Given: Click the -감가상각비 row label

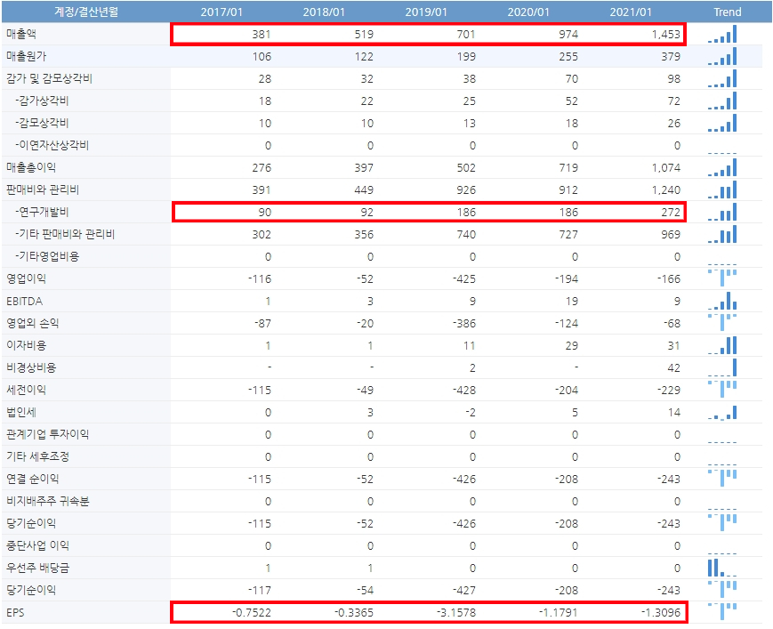Looking at the screenshot, I should click(x=42, y=101).
